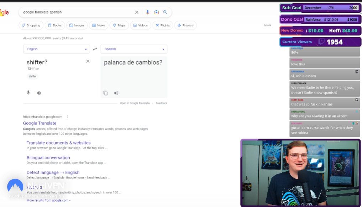
Task: Click inside the search query field
Action: 71,12
